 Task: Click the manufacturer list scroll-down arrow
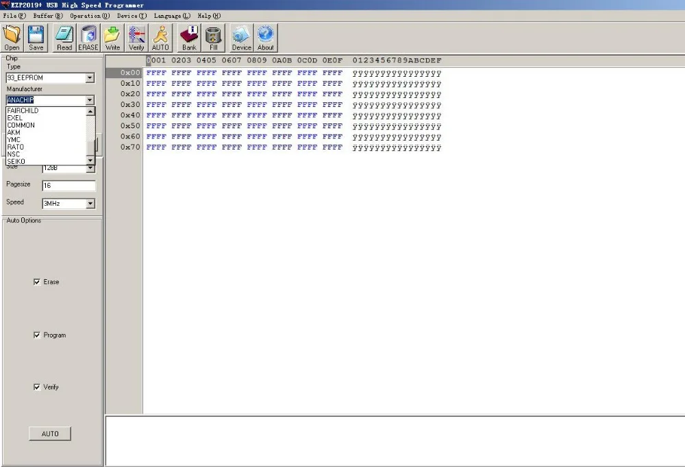pyautogui.click(x=90, y=160)
